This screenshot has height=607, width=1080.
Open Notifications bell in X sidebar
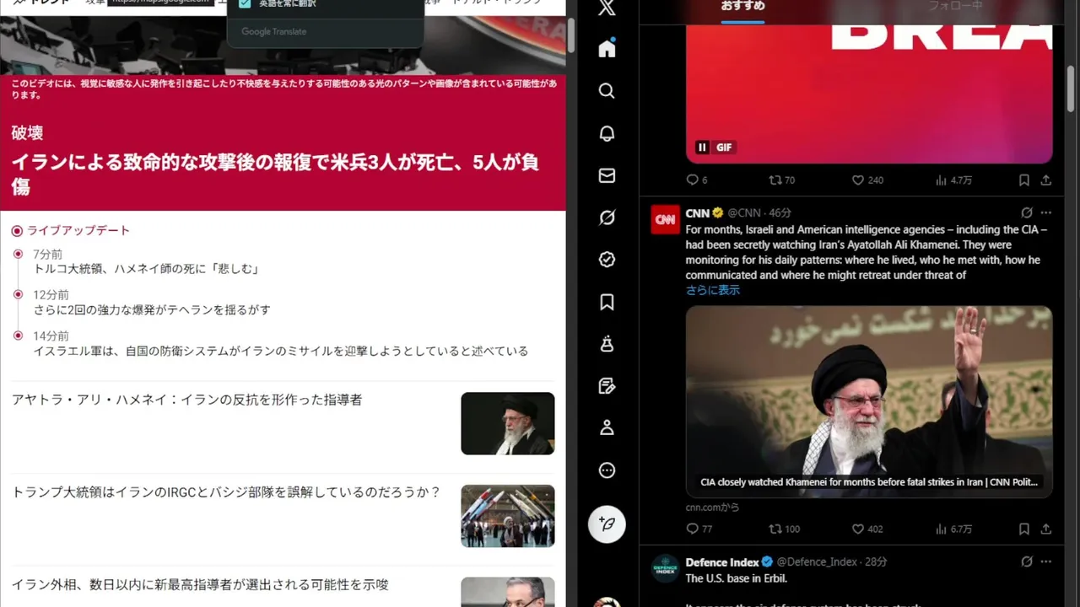coord(607,133)
